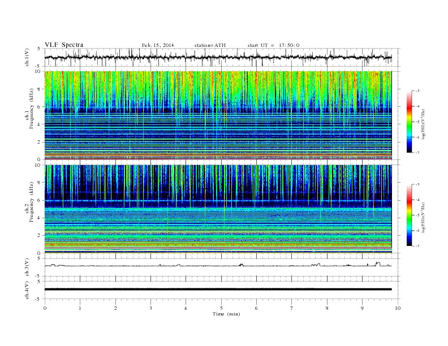
Task: Select the lower colorbar "log(PSD)(V²/Hz)" label
Action: [423, 218]
